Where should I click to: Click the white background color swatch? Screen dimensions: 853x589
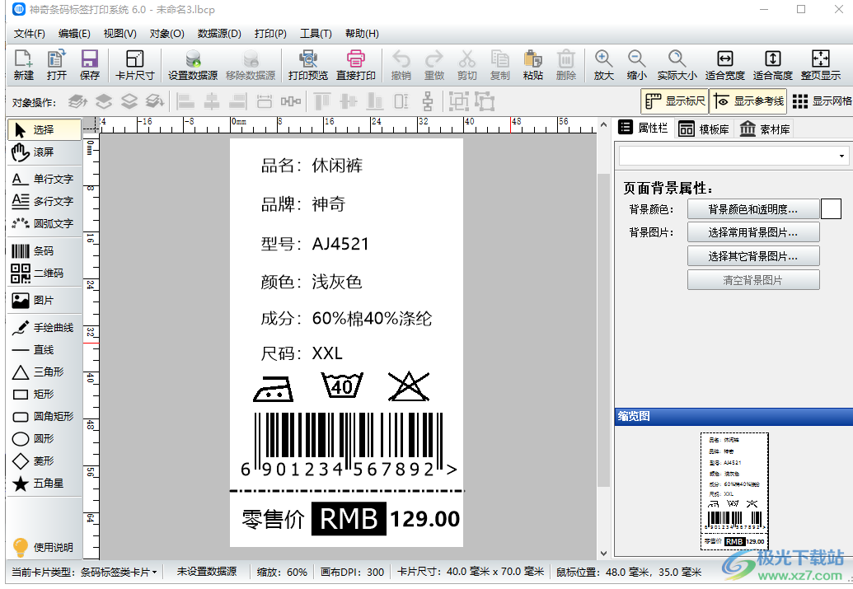point(831,209)
